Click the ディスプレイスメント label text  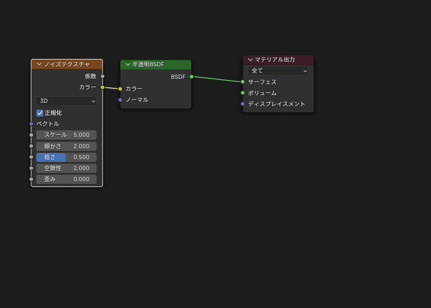click(x=276, y=104)
